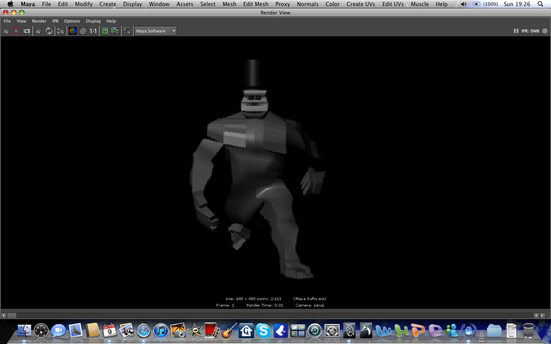Open the Window menu in menu bar
551x344 pixels.
click(x=159, y=4)
